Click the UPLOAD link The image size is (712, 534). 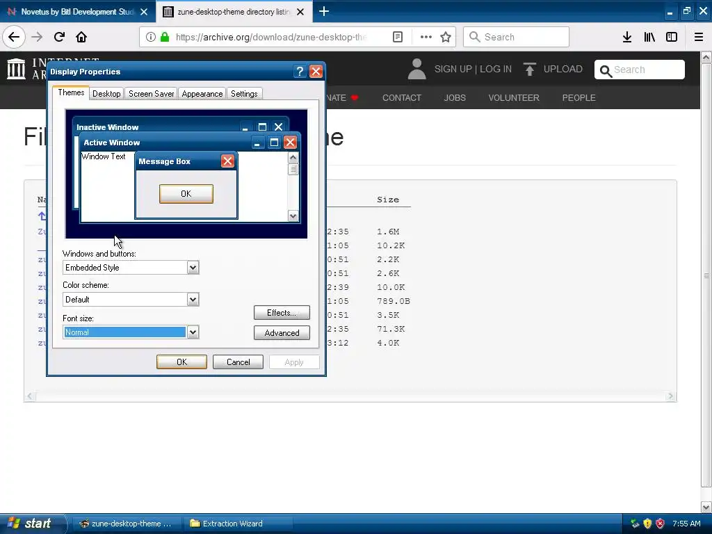click(x=563, y=69)
